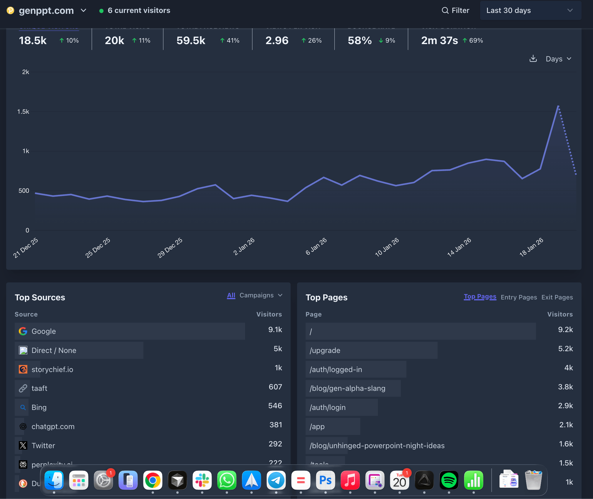The height and width of the screenshot is (499, 593).
Task: Click the Bing source icon
Action: [23, 407]
